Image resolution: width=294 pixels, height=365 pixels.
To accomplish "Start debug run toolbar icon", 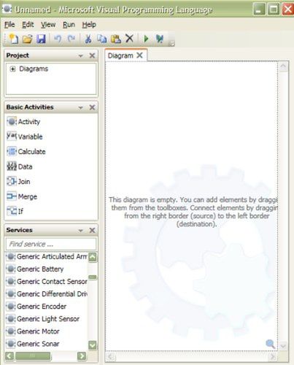I will pos(160,39).
